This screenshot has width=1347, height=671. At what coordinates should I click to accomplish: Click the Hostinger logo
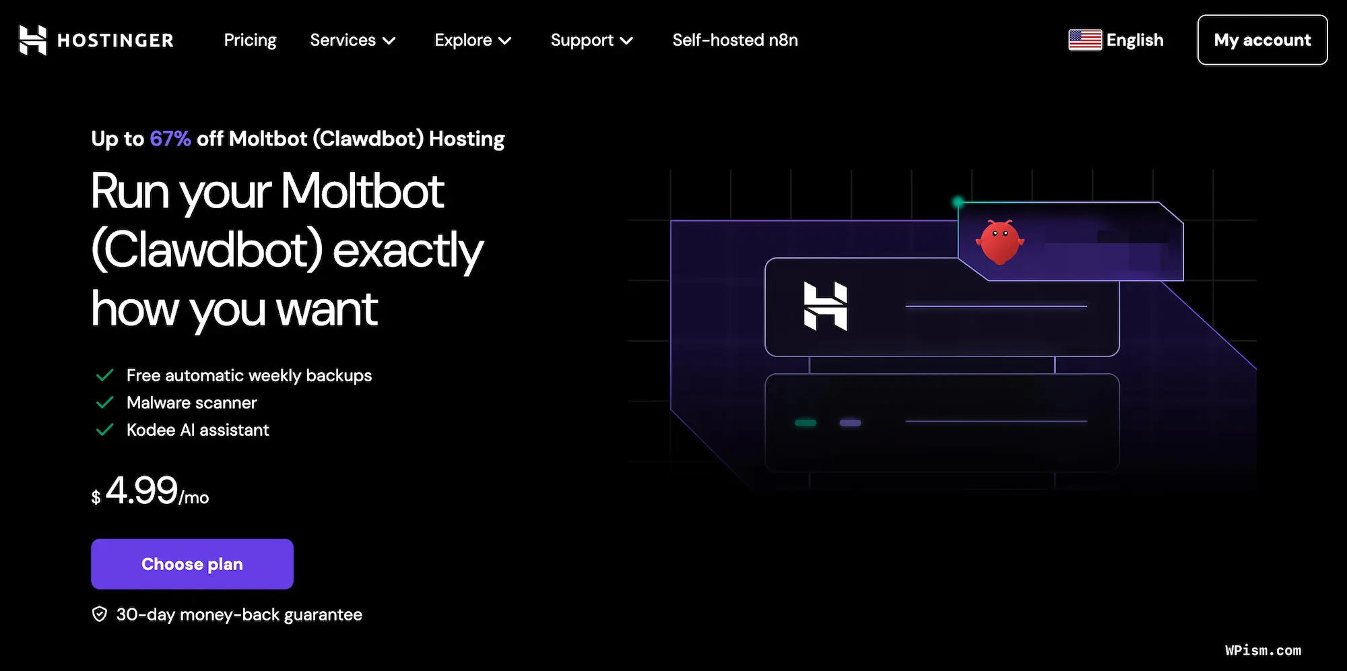[x=96, y=40]
